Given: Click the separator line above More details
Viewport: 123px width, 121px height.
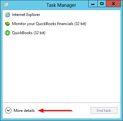Looking at the screenshot, I should pos(61,102).
